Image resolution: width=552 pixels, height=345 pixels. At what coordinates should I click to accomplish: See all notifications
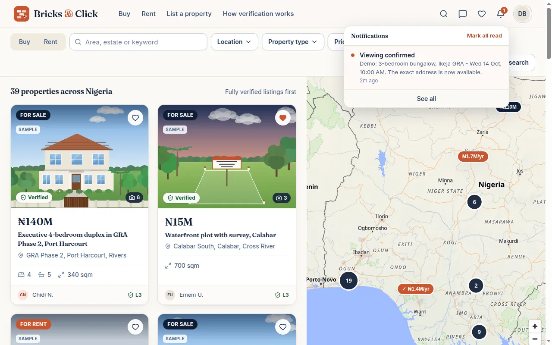pyautogui.click(x=427, y=99)
